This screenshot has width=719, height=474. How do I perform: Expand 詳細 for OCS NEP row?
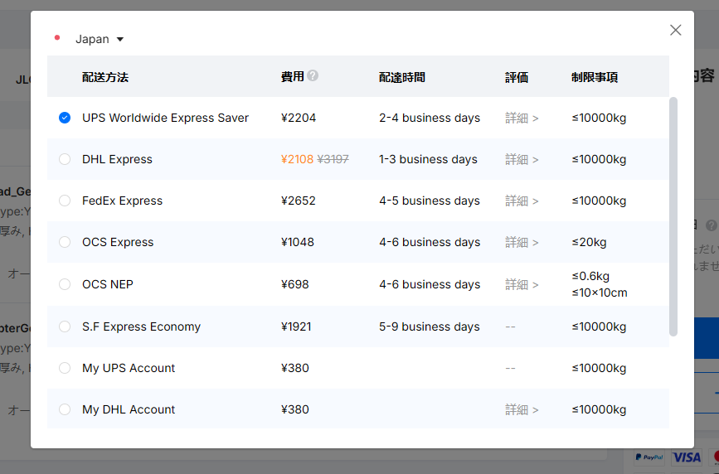[522, 284]
